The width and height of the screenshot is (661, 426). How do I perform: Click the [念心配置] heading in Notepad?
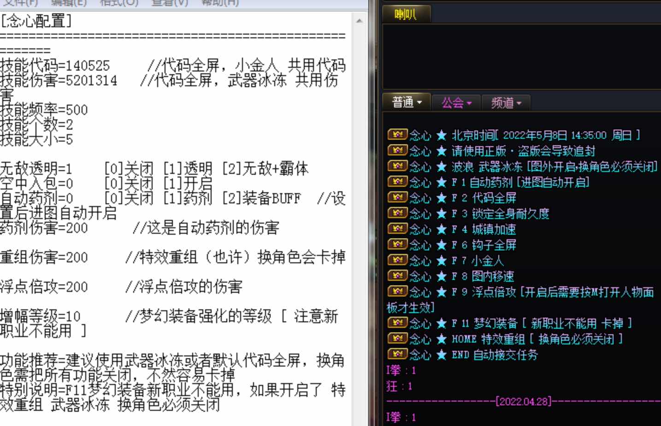[36, 21]
